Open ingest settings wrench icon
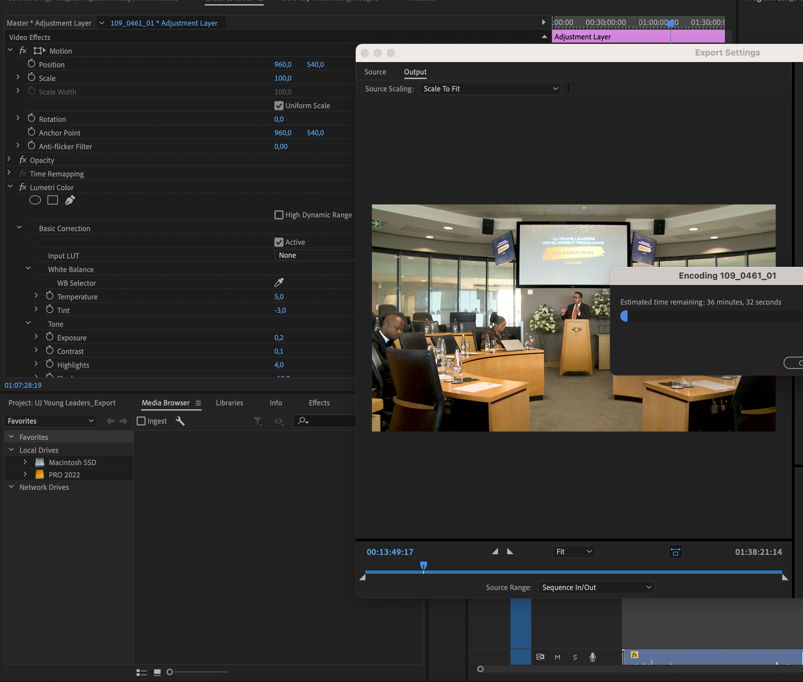Screen dimensions: 803x682 (180, 421)
